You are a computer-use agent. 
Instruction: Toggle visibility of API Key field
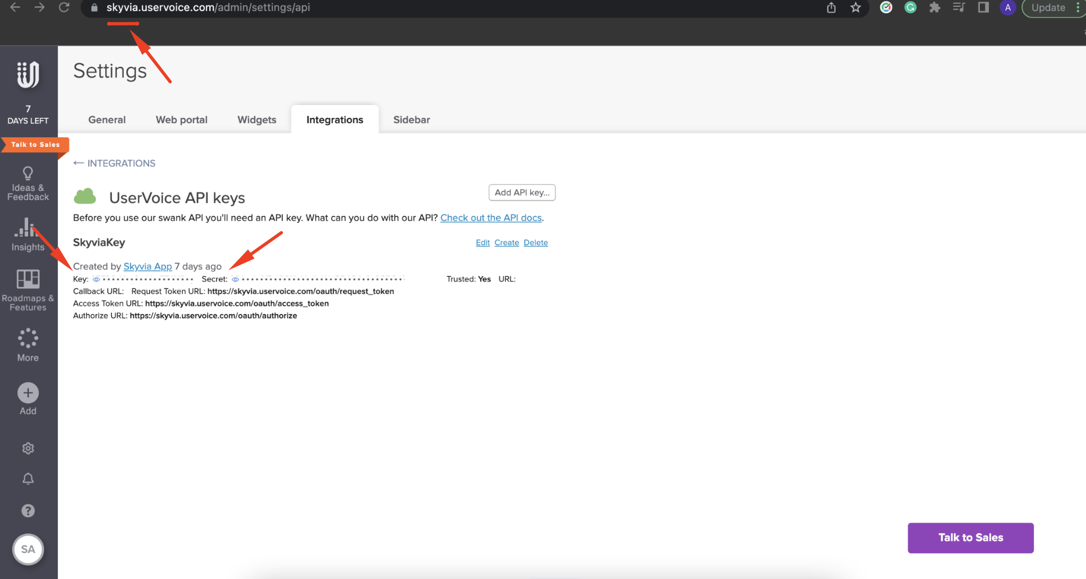point(94,279)
